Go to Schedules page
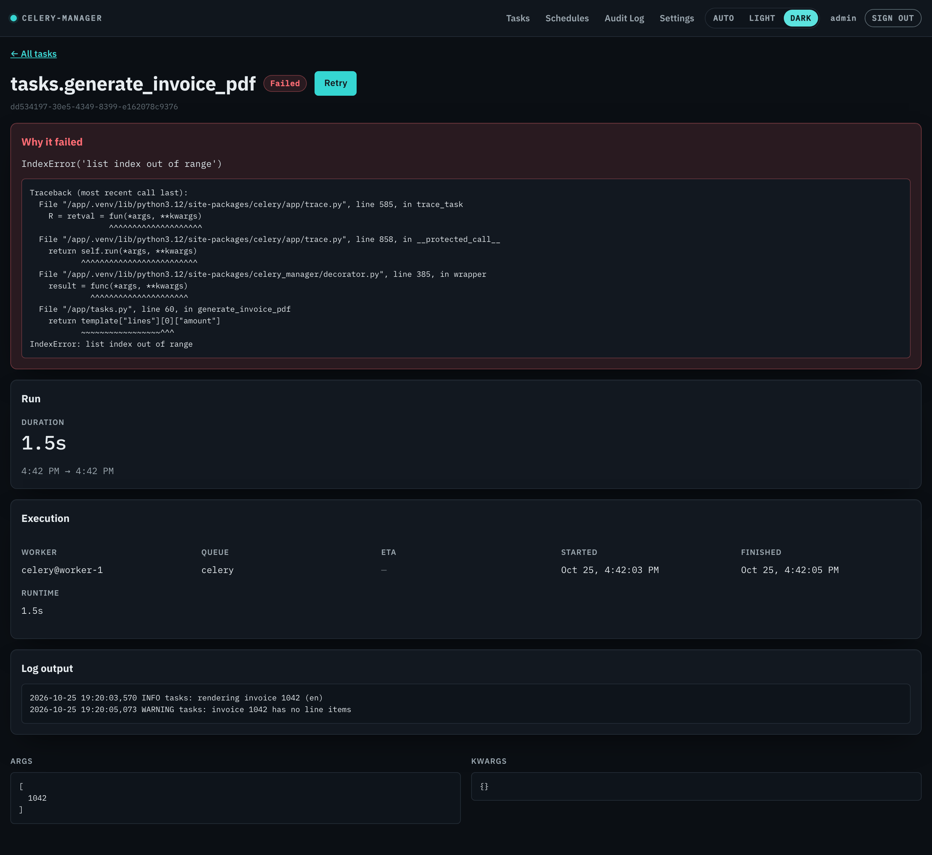 (x=567, y=18)
